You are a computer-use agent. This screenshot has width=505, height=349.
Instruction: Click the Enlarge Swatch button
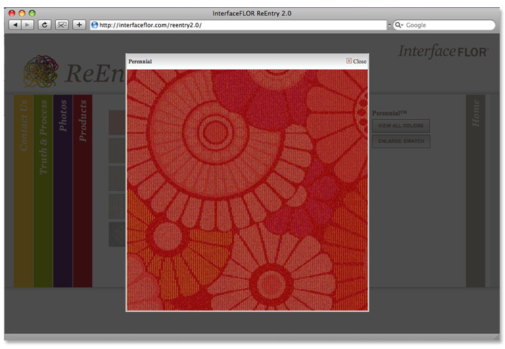click(x=401, y=141)
